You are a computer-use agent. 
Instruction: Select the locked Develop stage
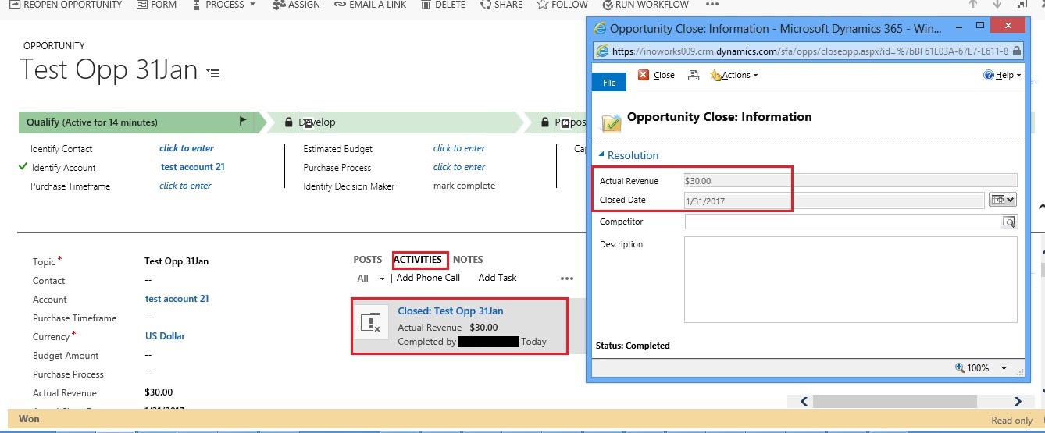point(394,122)
